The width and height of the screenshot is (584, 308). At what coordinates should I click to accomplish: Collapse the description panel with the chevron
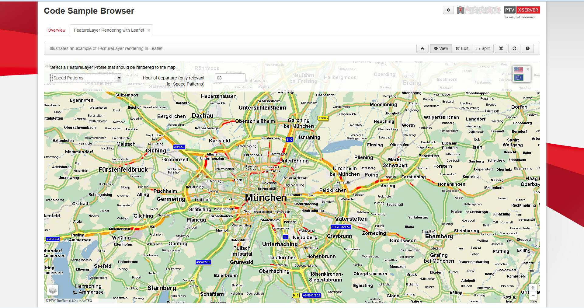[422, 48]
